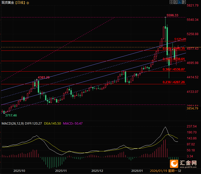The width and height of the screenshot is (201, 174).
Task: Click the 2026/01/19 星期一 date marker
Action: pyautogui.click(x=164, y=171)
